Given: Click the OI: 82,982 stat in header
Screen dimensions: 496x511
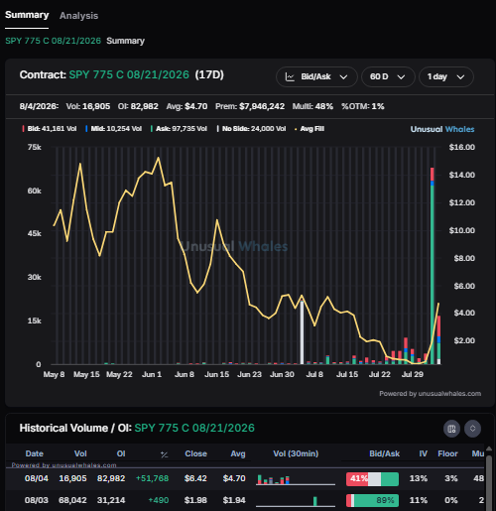Looking at the screenshot, I should tap(138, 106).
